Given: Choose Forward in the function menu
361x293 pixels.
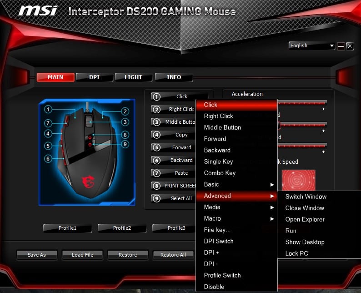Looking at the screenshot, I should (x=237, y=139).
